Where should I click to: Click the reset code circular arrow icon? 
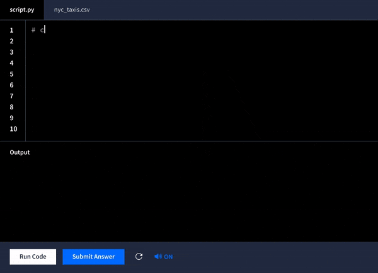(x=139, y=257)
